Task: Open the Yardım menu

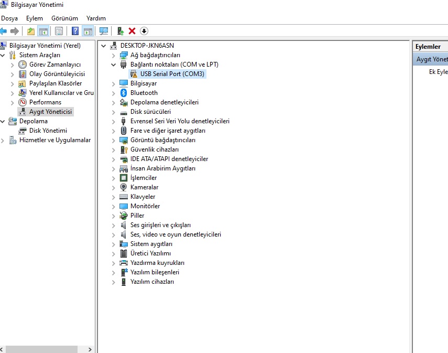Action: (x=96, y=18)
